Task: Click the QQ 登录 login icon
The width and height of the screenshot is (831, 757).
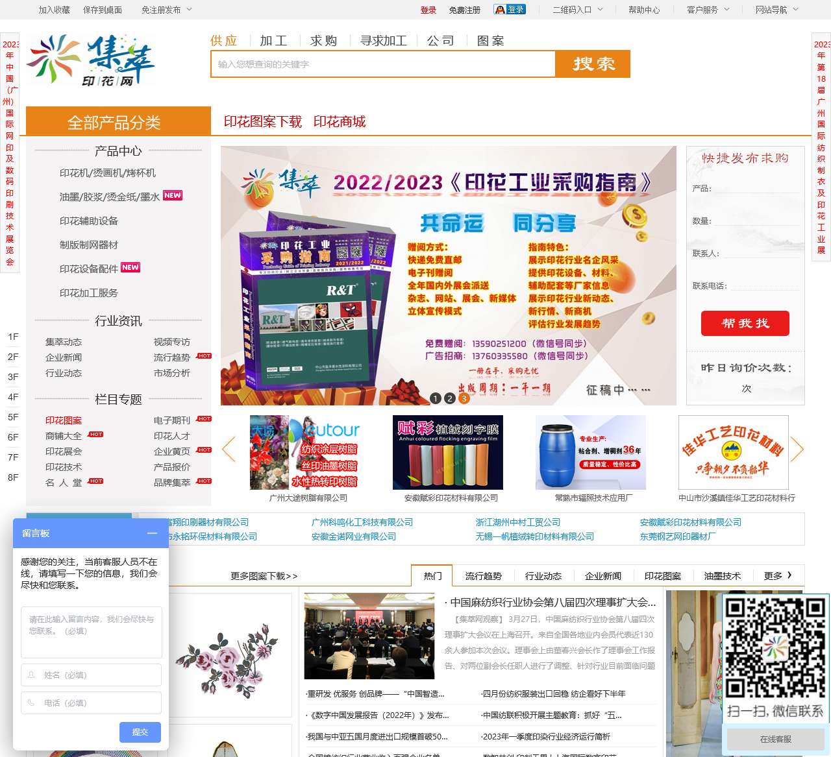Action: pyautogui.click(x=510, y=10)
